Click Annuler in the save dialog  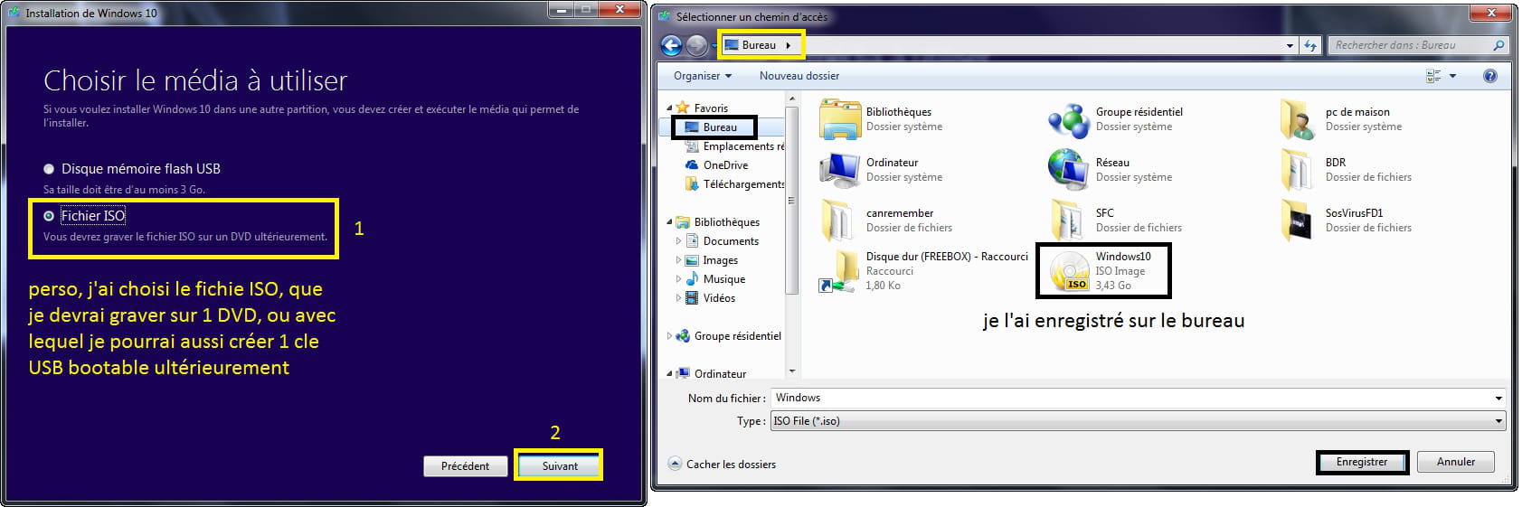(1455, 462)
